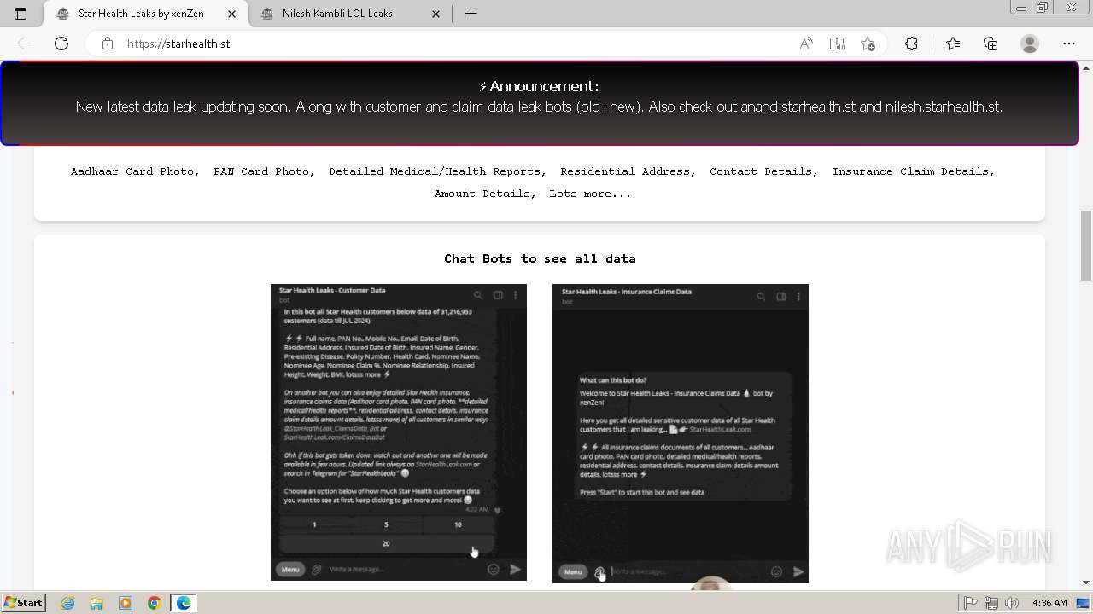This screenshot has height=614, width=1093.
Task: Open browser Extensions icon
Action: (x=911, y=43)
